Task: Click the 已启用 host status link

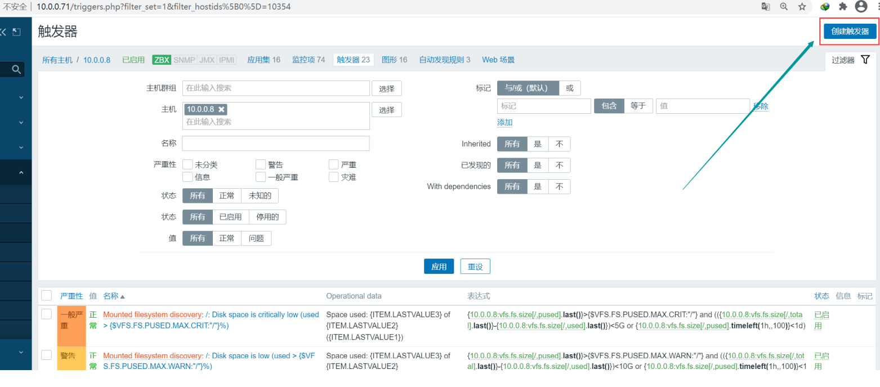Action: point(133,60)
